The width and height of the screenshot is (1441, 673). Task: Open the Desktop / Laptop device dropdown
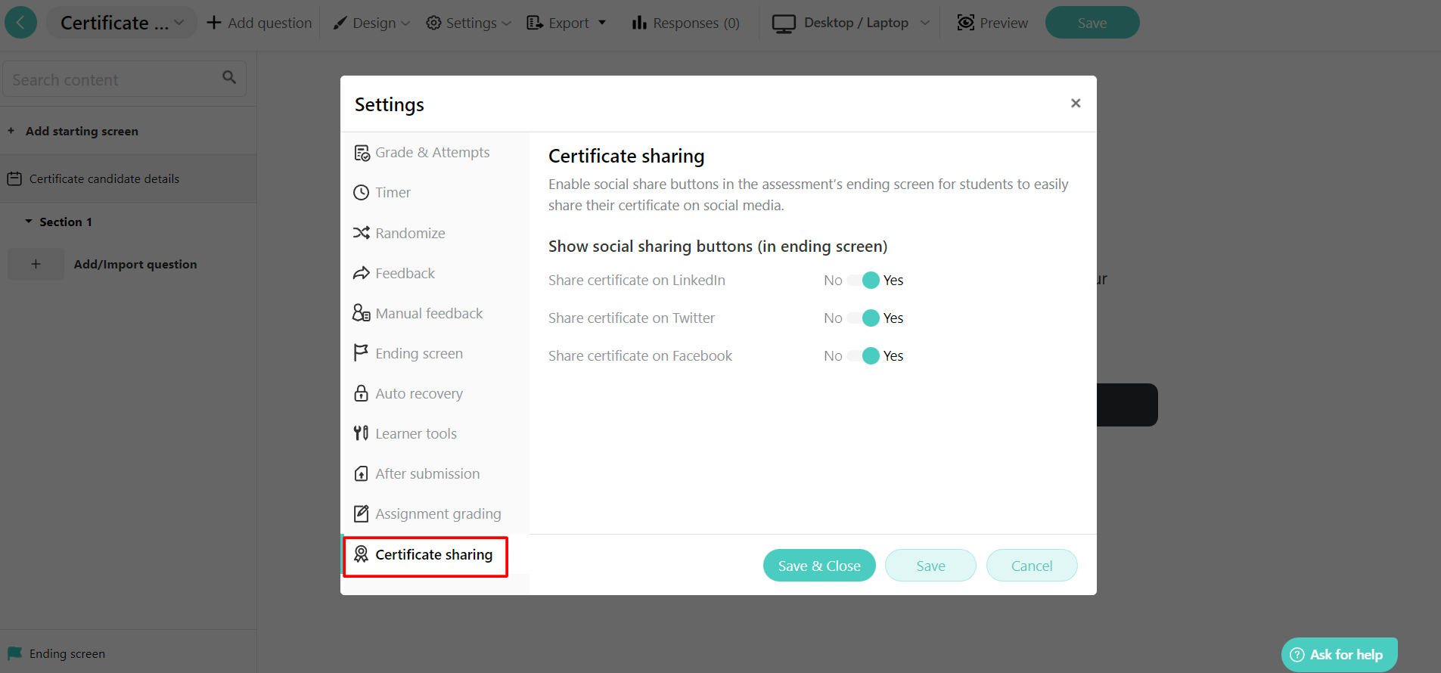[x=851, y=23]
